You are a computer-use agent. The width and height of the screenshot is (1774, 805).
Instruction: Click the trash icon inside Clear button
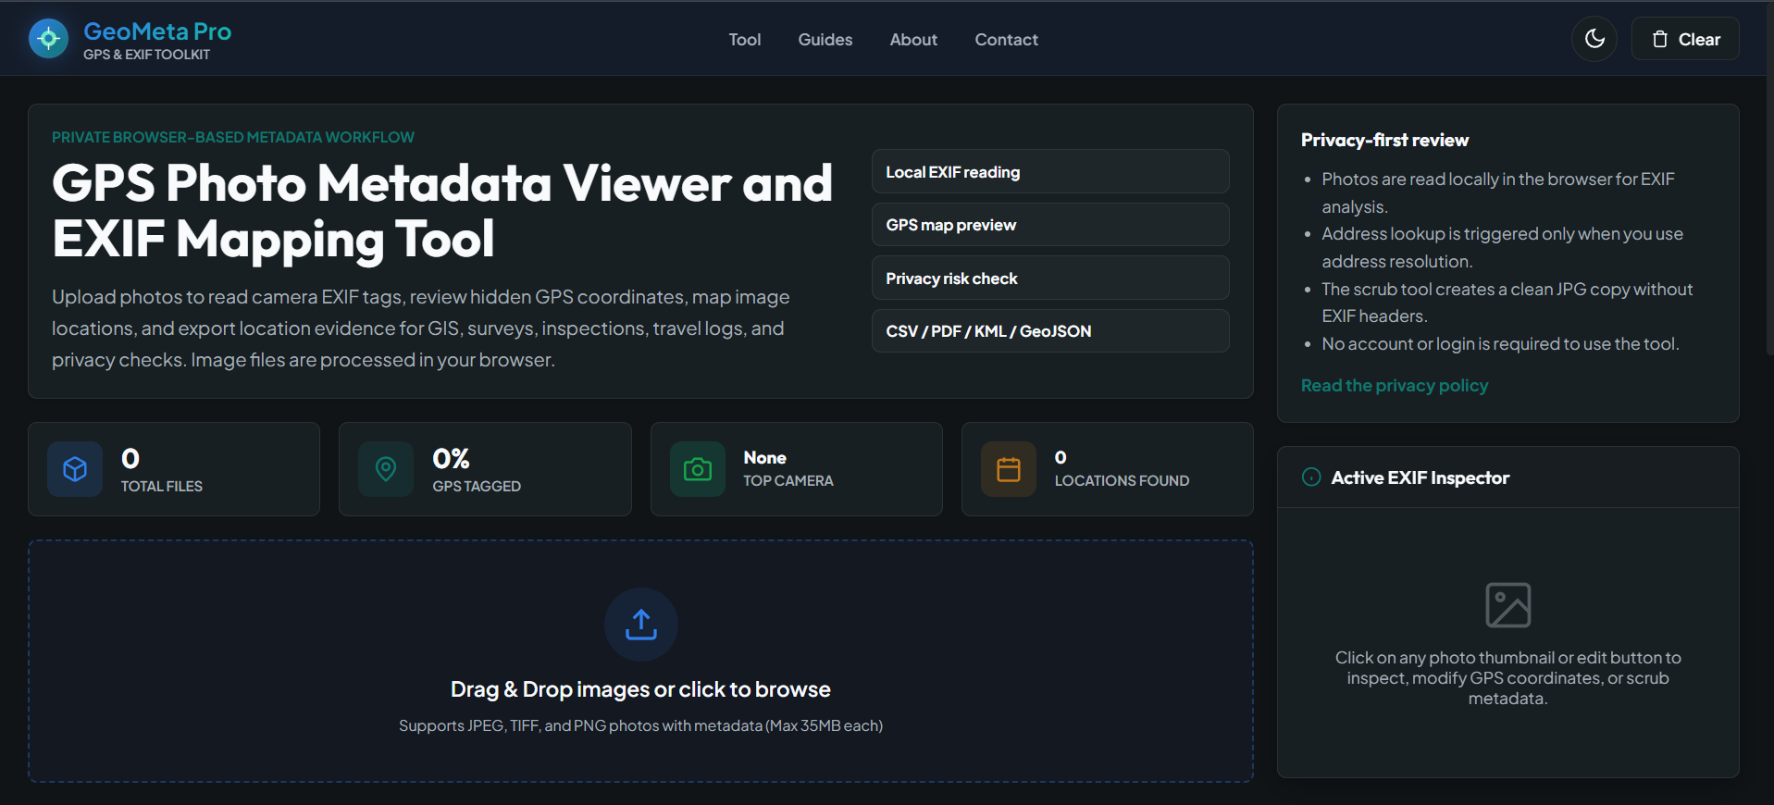1660,39
